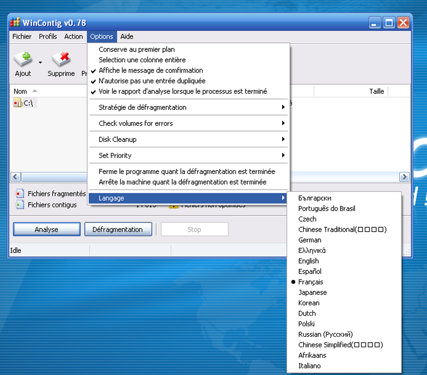
Task: Open the Fichier menu
Action: [x=22, y=36]
